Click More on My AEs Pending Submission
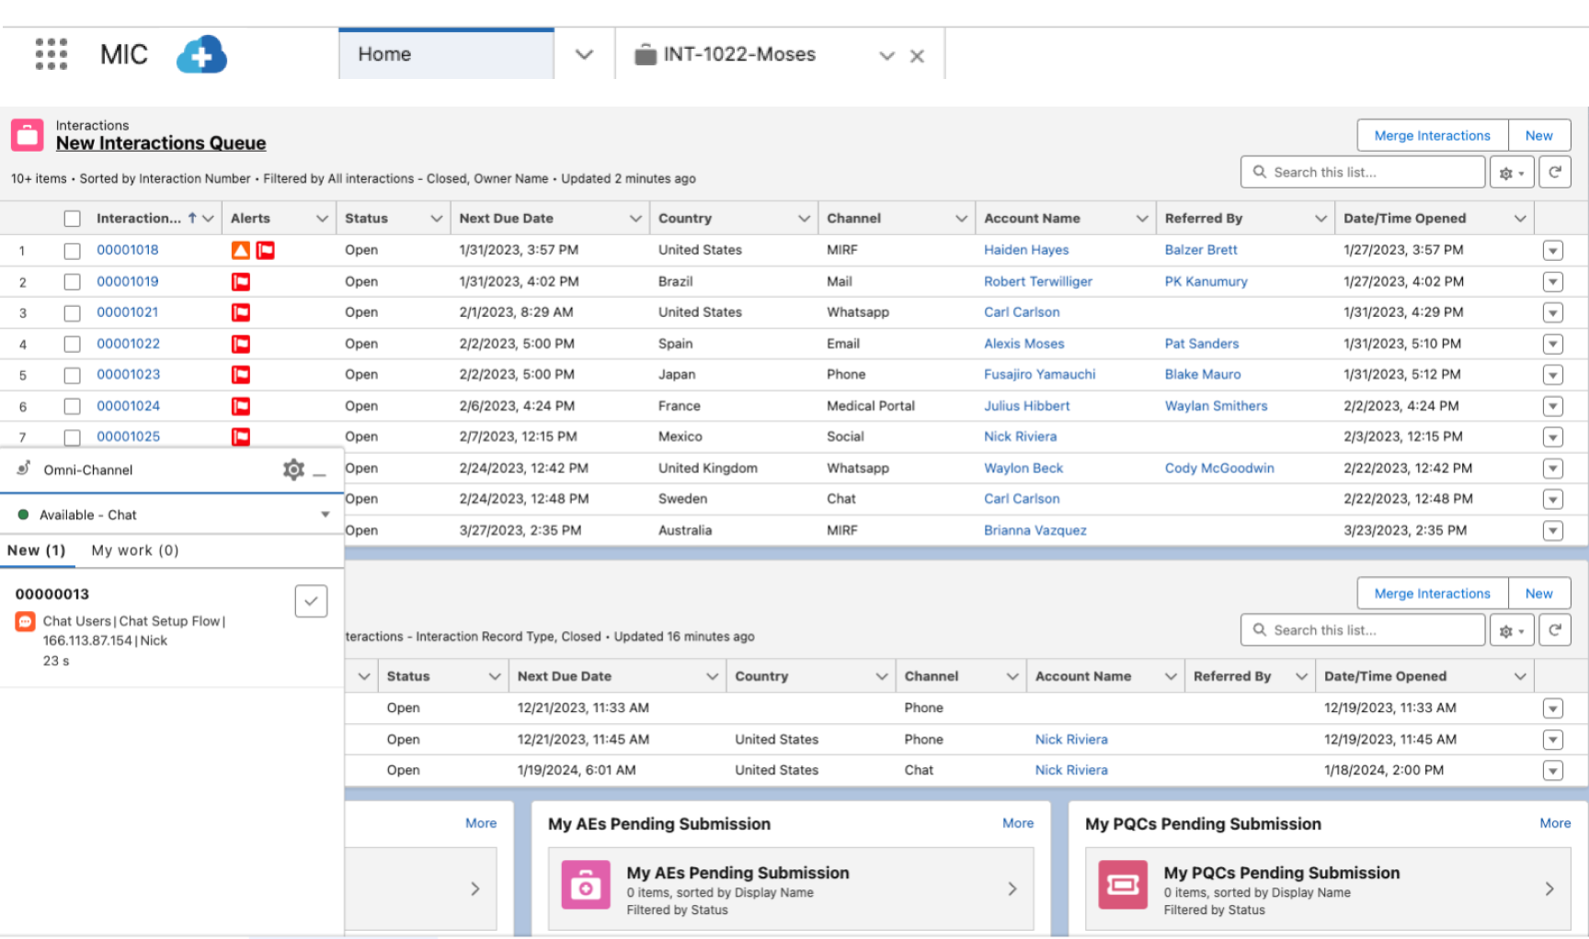This screenshot has width=1589, height=939. [x=1018, y=823]
